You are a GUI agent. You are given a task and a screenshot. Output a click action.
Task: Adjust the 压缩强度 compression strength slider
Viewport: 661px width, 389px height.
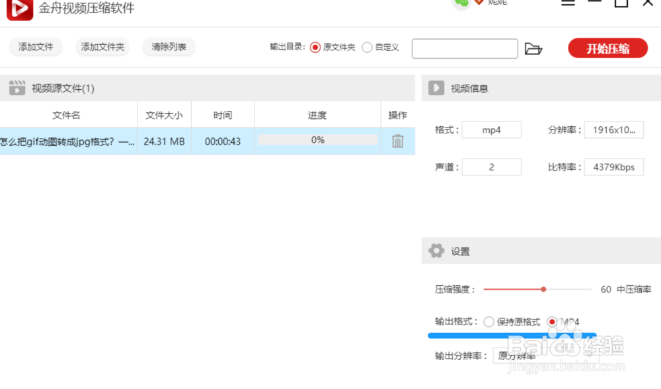click(543, 289)
